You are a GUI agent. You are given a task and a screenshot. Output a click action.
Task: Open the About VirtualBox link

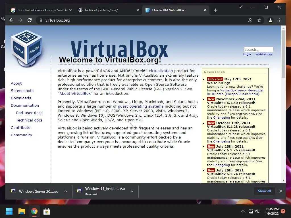point(75,94)
